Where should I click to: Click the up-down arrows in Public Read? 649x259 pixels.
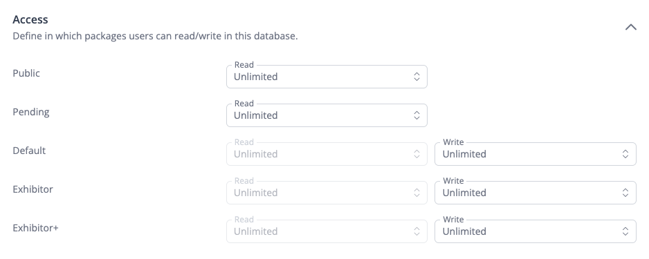coord(417,77)
